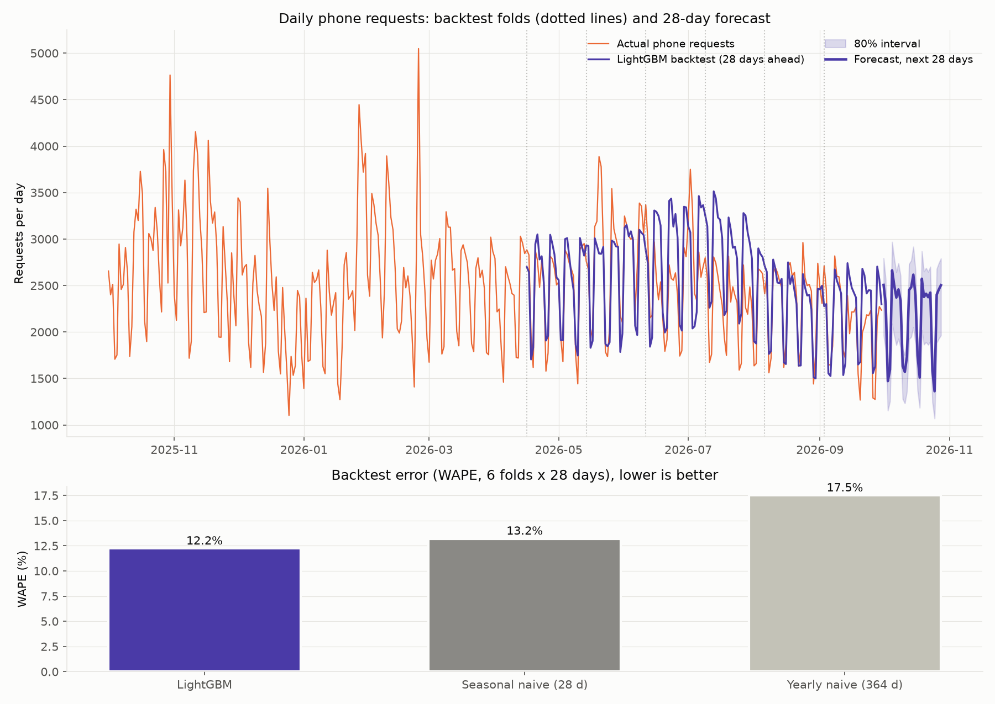Click the 2025-11 x-axis date label
Image resolution: width=995 pixels, height=704 pixels.
point(174,449)
